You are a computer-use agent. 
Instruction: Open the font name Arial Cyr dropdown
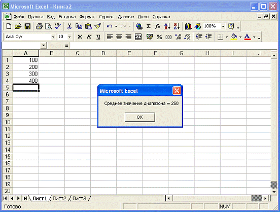click(53, 37)
